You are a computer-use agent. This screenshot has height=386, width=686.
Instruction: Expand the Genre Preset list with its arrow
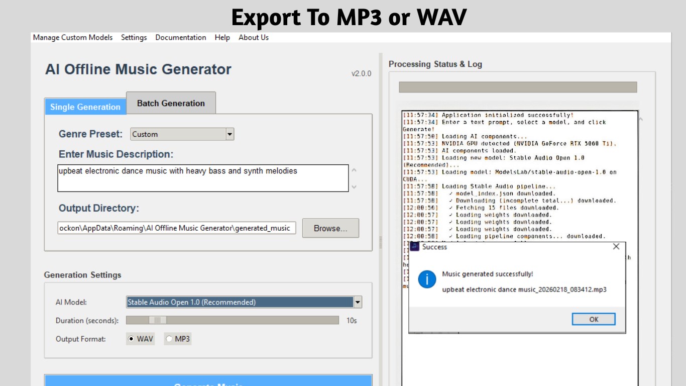point(230,134)
